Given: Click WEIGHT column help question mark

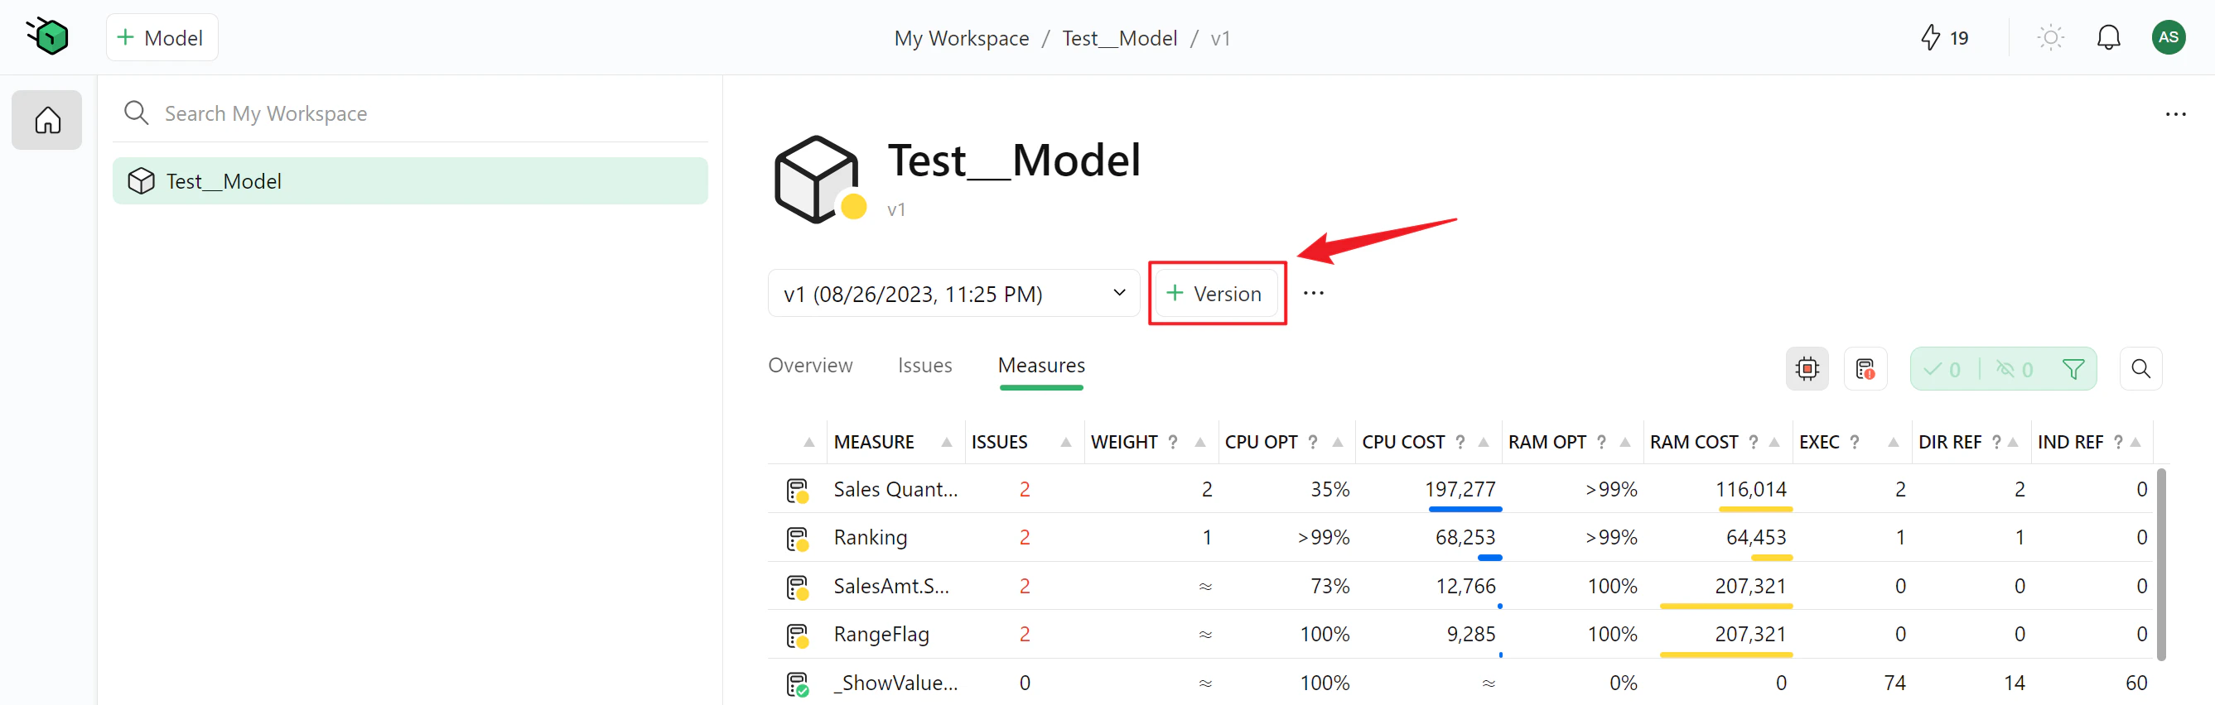Looking at the screenshot, I should click(x=1172, y=442).
